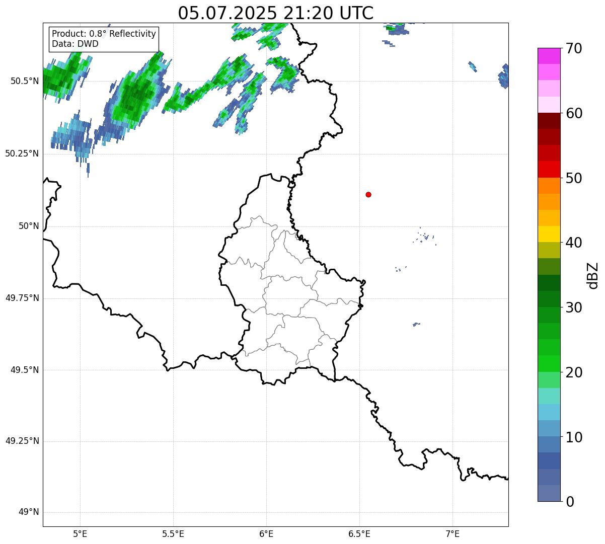Pick the bright red colorbar segment above 50

click(x=549, y=169)
